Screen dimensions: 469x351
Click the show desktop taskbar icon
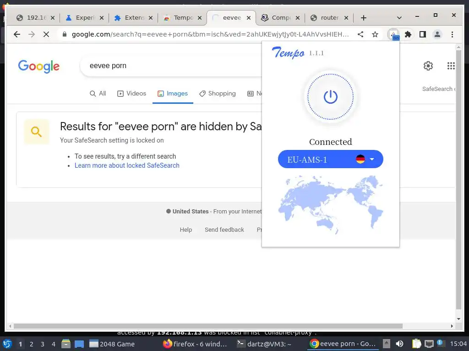coord(79,344)
